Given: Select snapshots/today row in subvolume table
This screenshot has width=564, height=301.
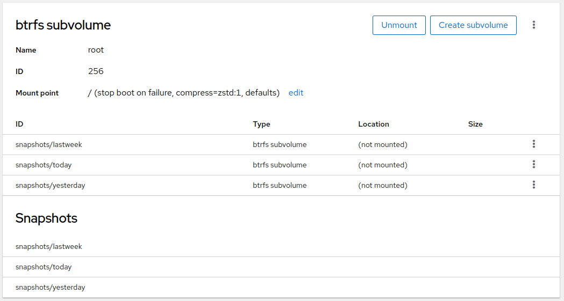Looking at the screenshot, I should (x=44, y=165).
